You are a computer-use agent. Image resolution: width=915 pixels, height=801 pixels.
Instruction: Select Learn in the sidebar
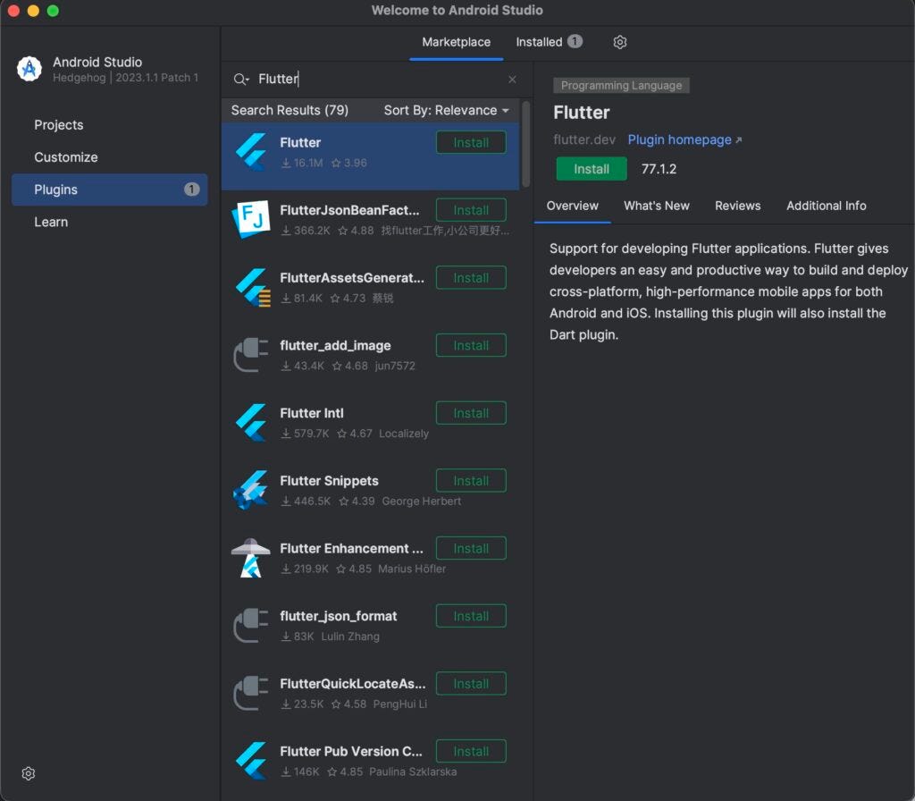(51, 222)
